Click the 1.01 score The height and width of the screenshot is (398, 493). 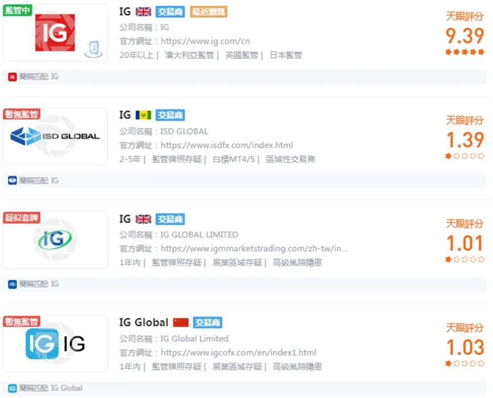pos(465,243)
